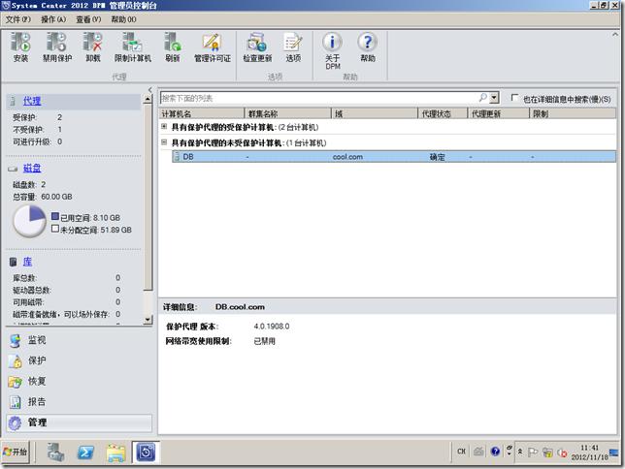The width and height of the screenshot is (625, 469).
Task: Click the Windows 开始 Start button
Action: coord(17,452)
